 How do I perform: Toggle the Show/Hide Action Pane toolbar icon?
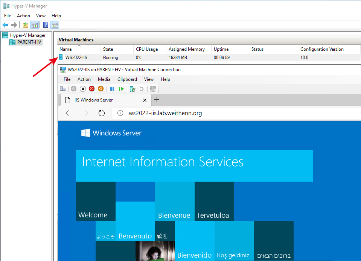coord(55,25)
